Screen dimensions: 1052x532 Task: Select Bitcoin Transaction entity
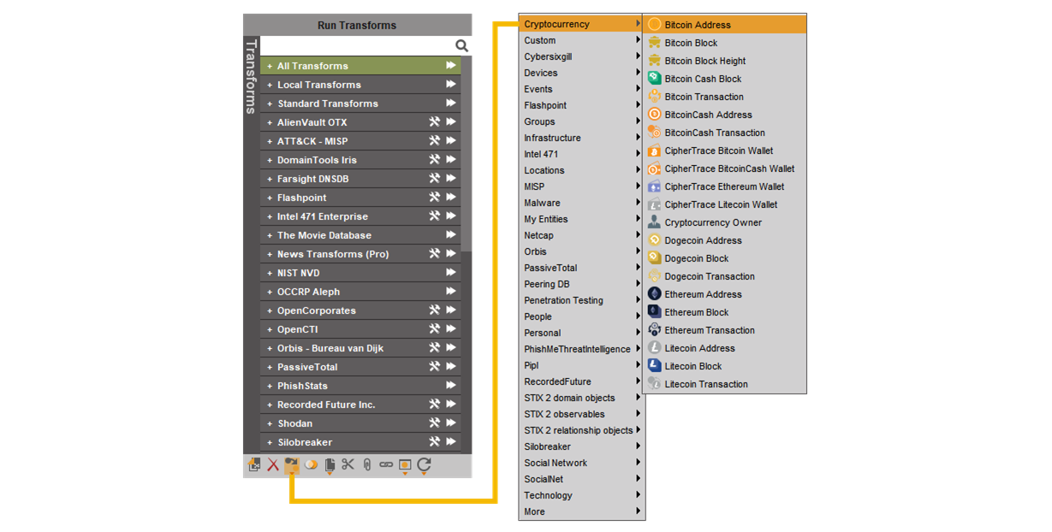point(725,97)
